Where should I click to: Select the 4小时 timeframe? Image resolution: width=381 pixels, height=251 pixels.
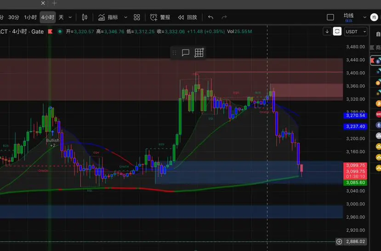[x=48, y=17]
